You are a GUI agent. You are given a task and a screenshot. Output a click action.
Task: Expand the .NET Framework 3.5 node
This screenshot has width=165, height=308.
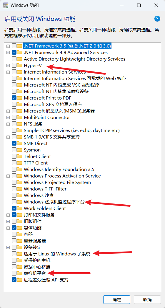pyautogui.click(x=8, y=46)
